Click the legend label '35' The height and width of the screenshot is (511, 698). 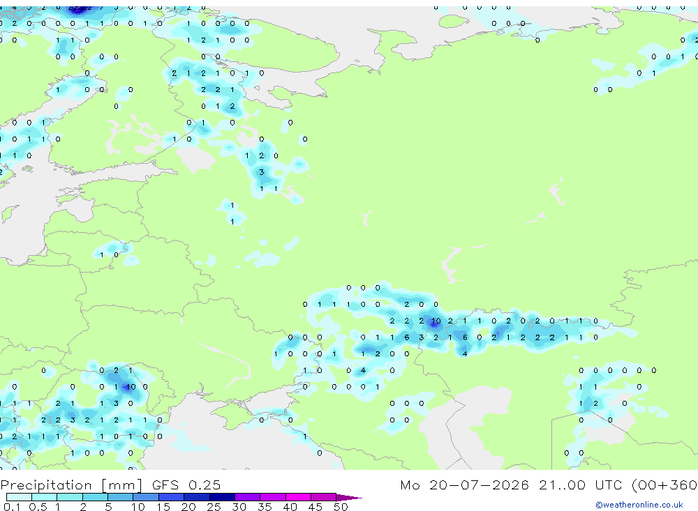click(265, 507)
